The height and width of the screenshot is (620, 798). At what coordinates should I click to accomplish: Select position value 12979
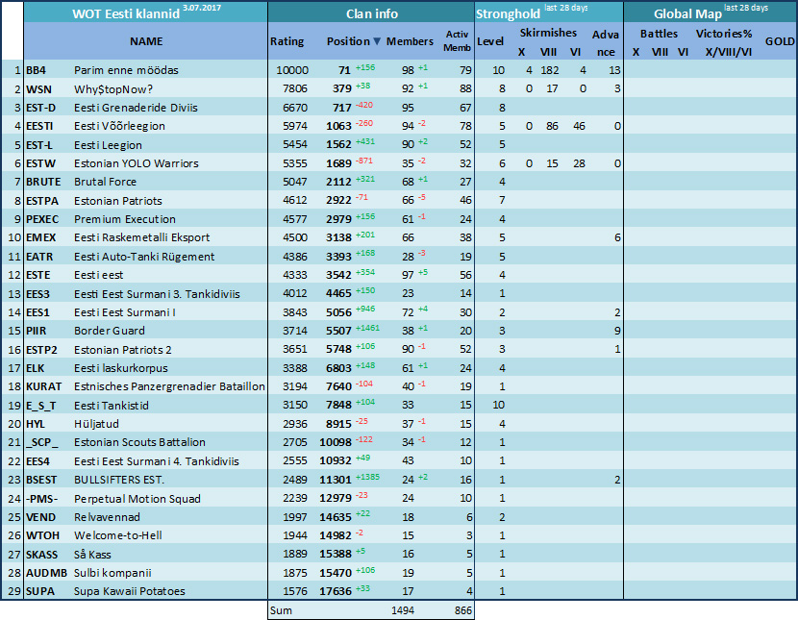pyautogui.click(x=336, y=499)
